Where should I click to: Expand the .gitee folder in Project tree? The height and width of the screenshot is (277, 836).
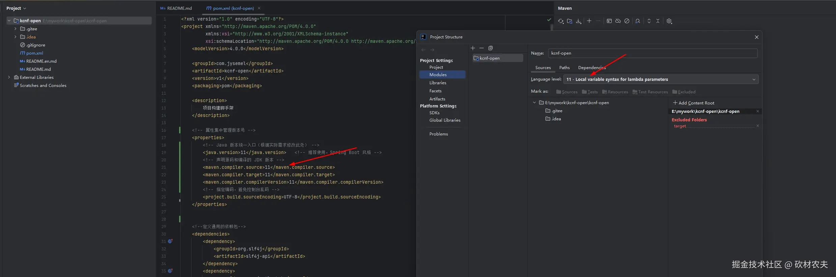coord(15,29)
